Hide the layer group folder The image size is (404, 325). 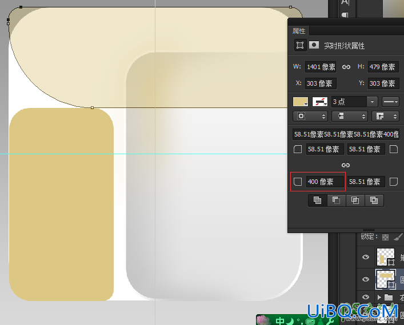coord(366,298)
